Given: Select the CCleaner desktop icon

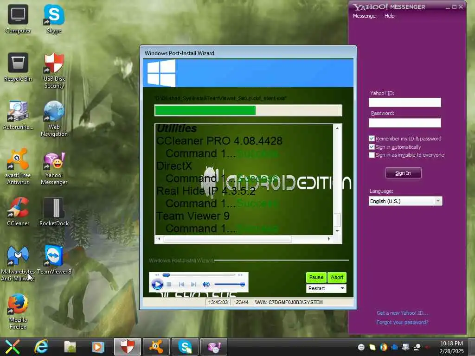Looking at the screenshot, I should coord(18,212).
